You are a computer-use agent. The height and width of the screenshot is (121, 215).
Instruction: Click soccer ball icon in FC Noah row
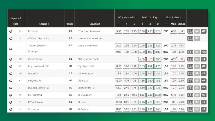pyautogui.click(x=11, y=31)
